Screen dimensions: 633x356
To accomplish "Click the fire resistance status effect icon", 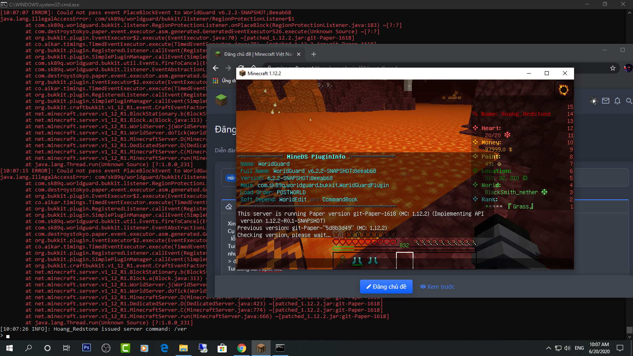I will [563, 90].
